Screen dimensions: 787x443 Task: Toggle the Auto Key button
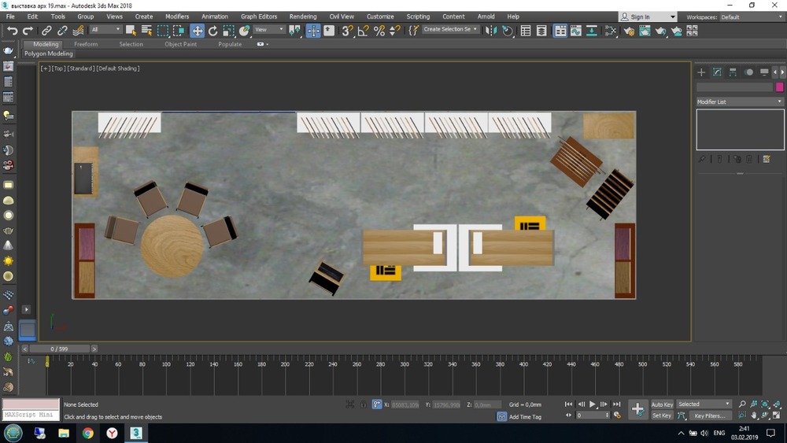pos(662,404)
